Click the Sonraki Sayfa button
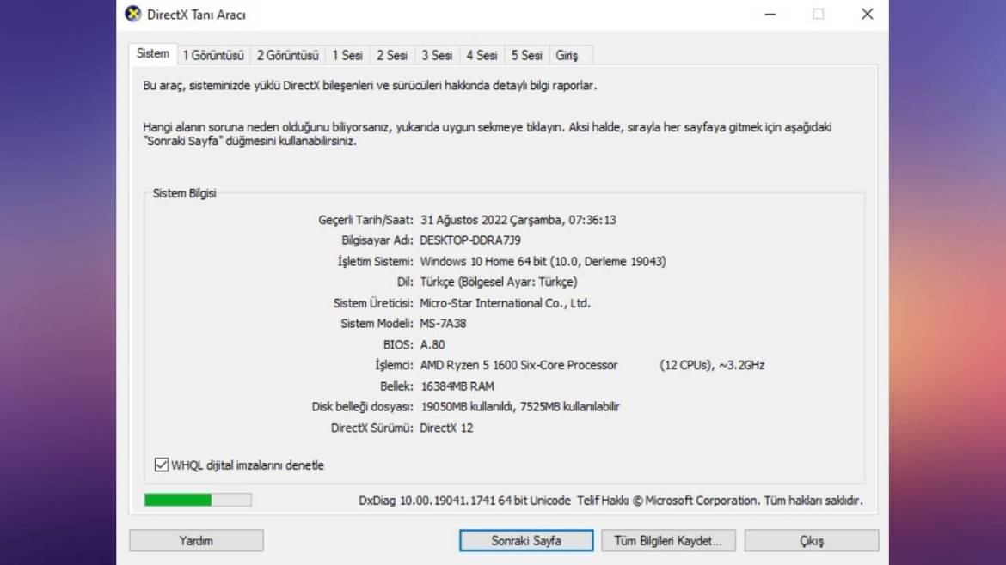 point(526,540)
